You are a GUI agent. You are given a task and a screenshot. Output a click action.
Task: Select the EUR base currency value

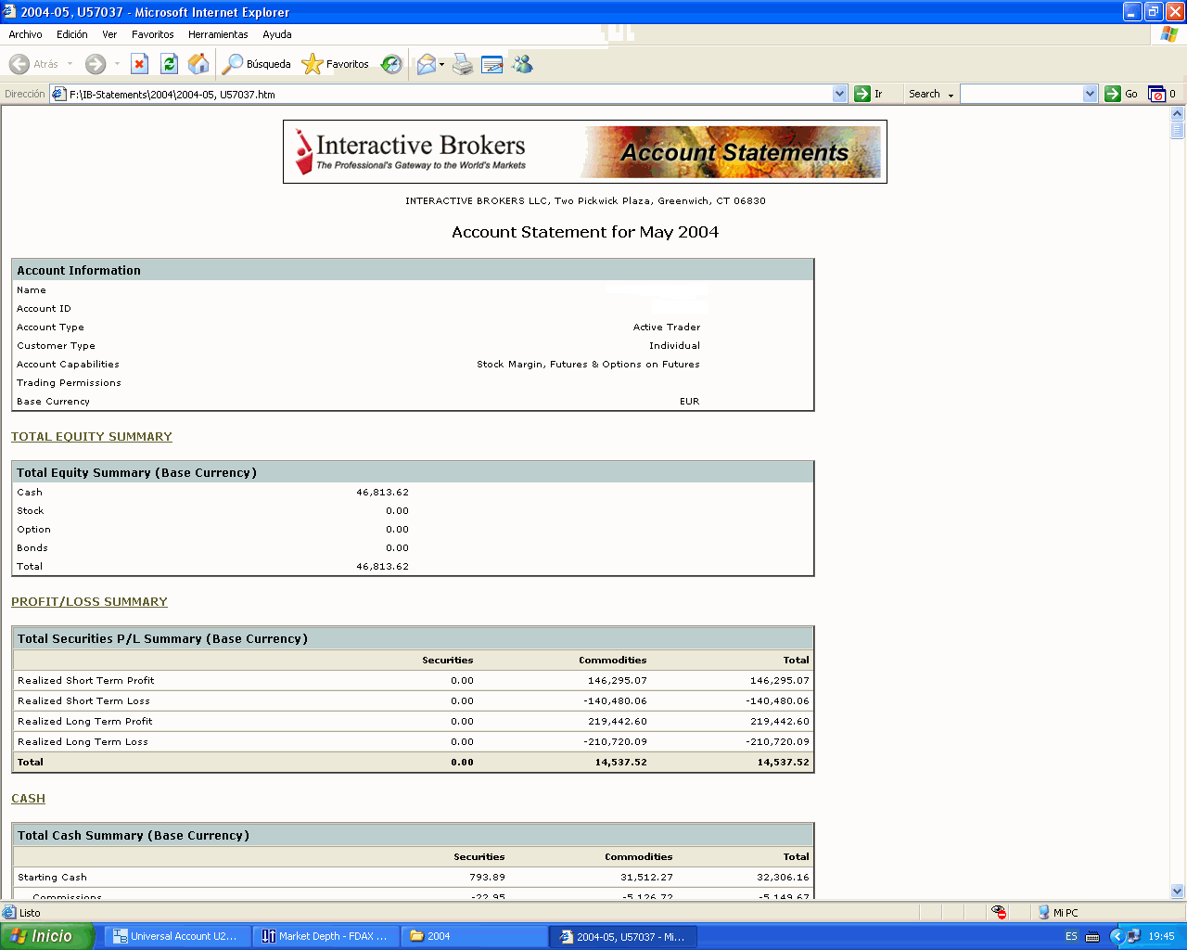point(690,402)
